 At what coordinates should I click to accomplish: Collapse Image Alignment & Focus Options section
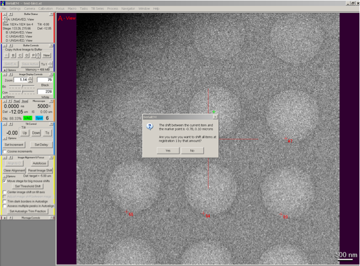pos(3,176)
